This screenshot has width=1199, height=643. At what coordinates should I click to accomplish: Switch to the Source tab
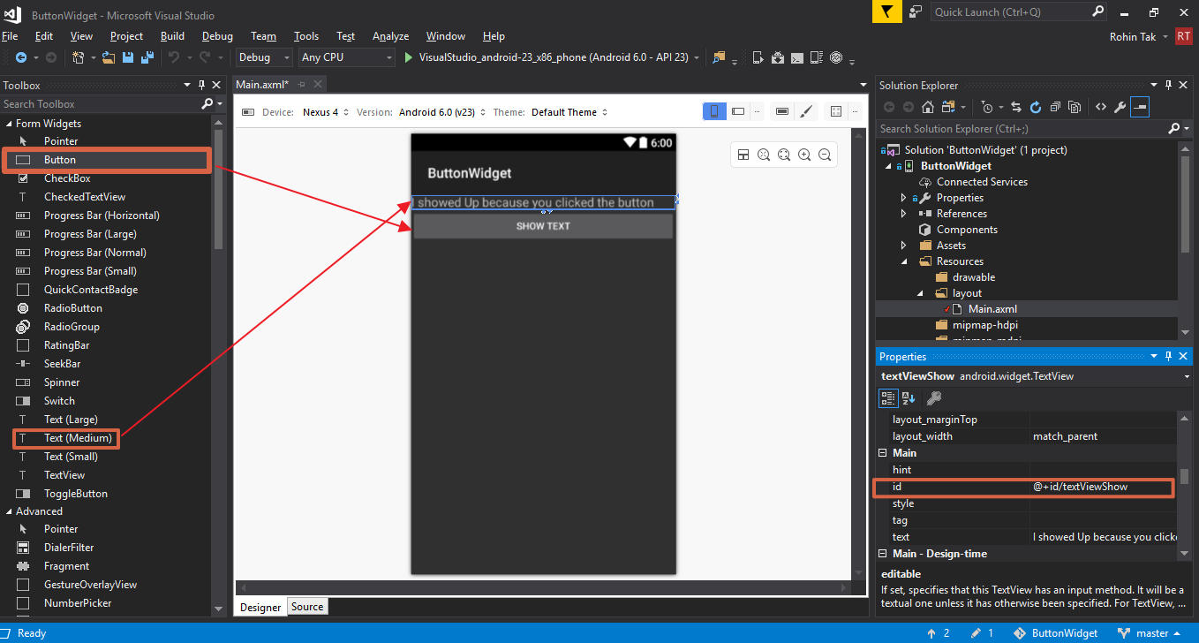pos(307,606)
